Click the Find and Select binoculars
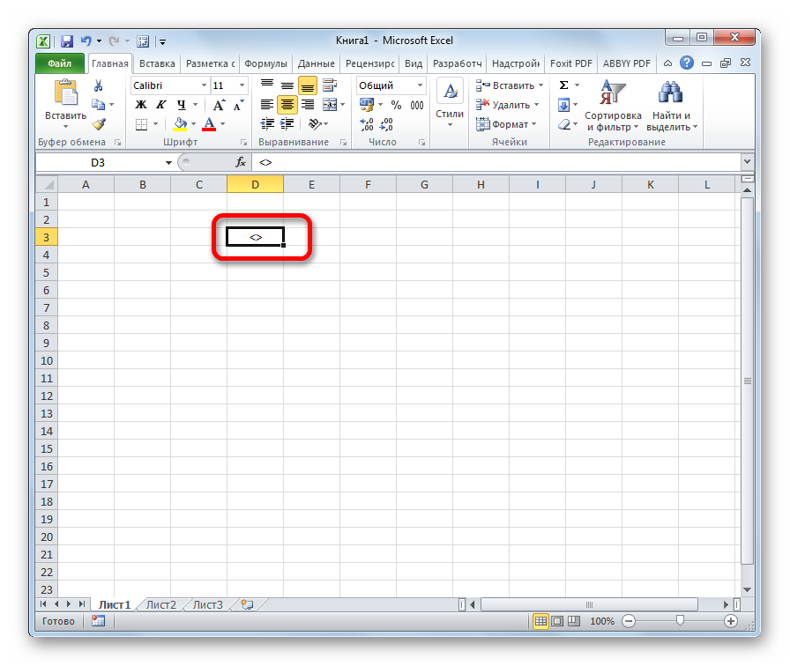Viewport: 790px width, 666px height. coord(671,106)
